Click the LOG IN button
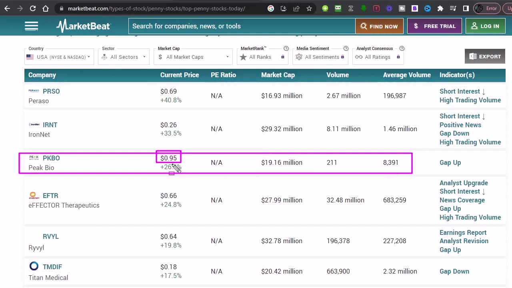This screenshot has width=512, height=288. [x=485, y=26]
